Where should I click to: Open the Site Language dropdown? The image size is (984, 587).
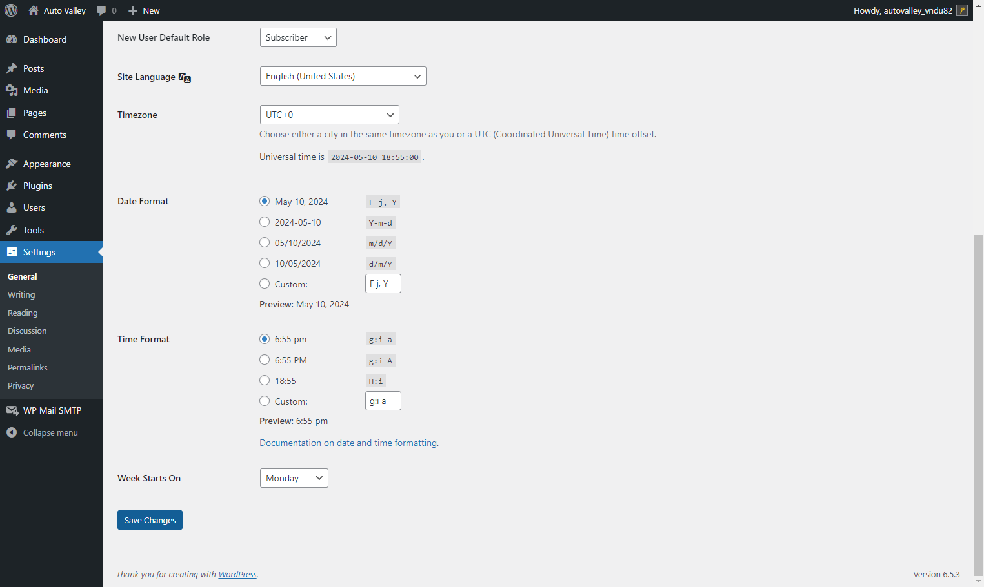click(x=343, y=76)
